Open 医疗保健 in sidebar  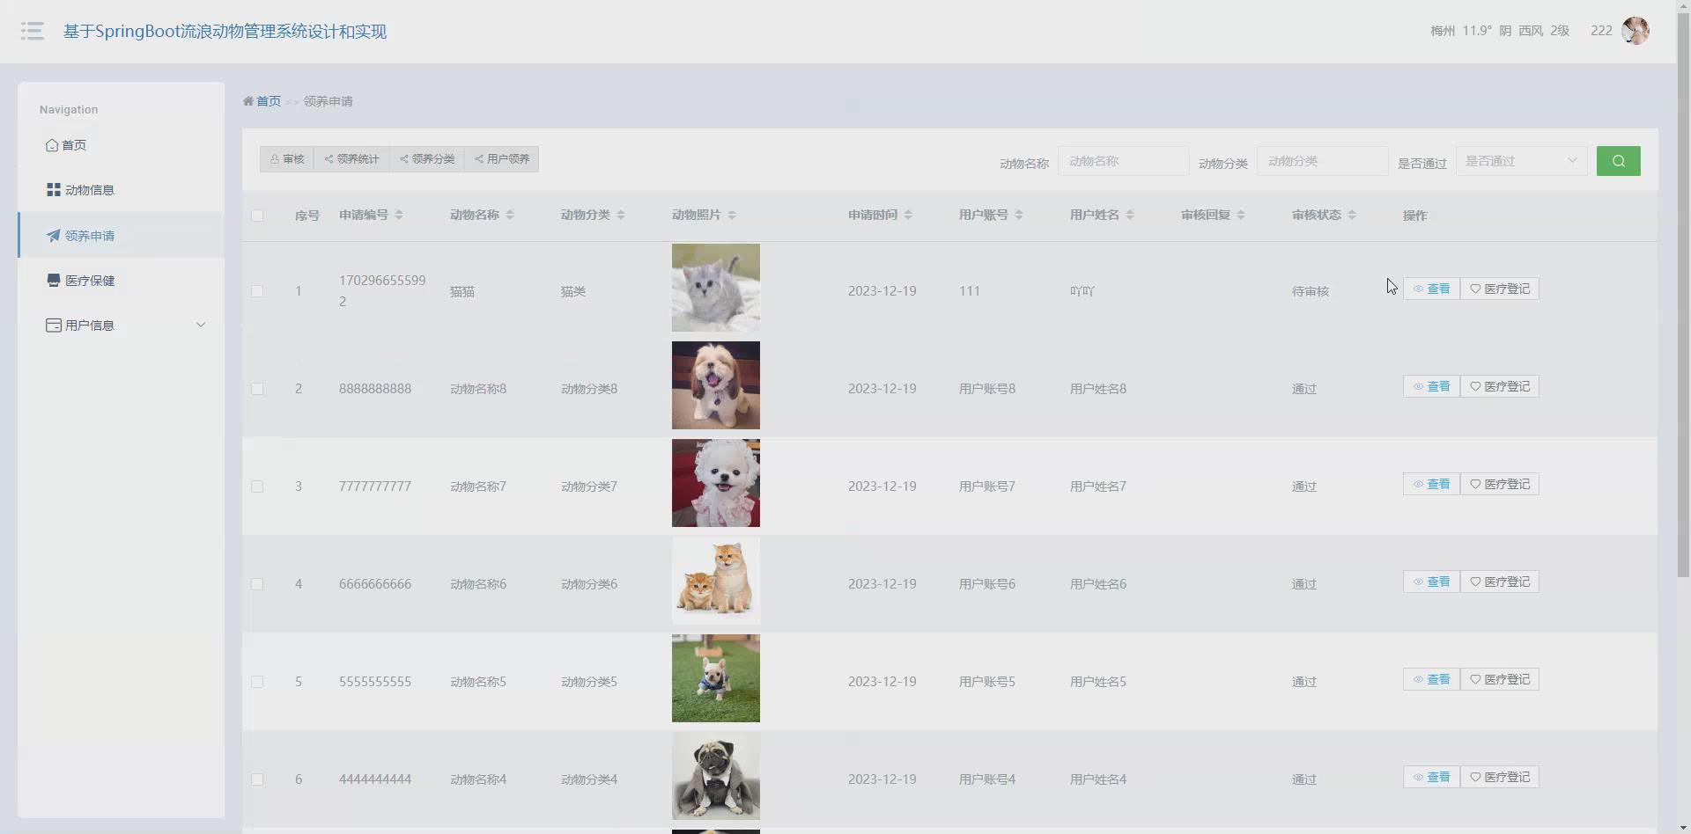[x=122, y=281]
